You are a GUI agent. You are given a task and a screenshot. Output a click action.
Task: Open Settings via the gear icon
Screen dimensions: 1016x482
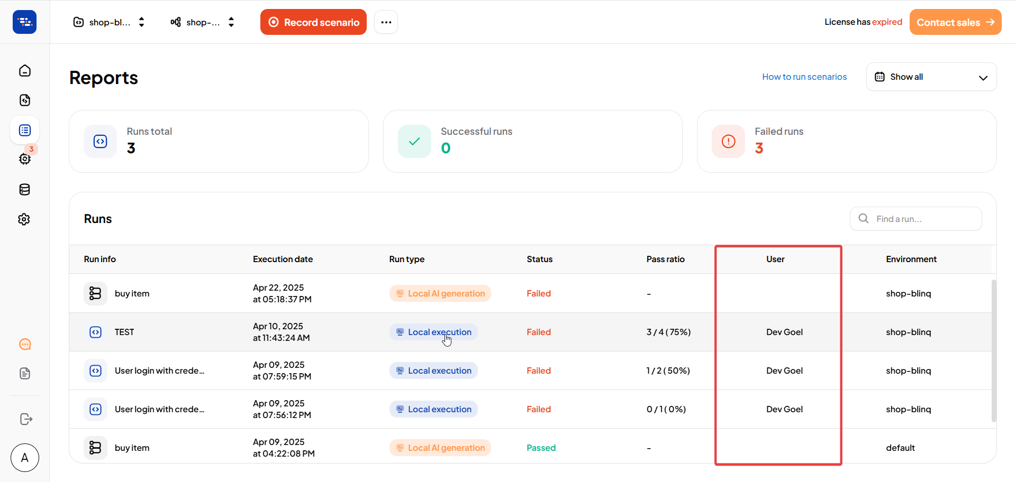24,219
